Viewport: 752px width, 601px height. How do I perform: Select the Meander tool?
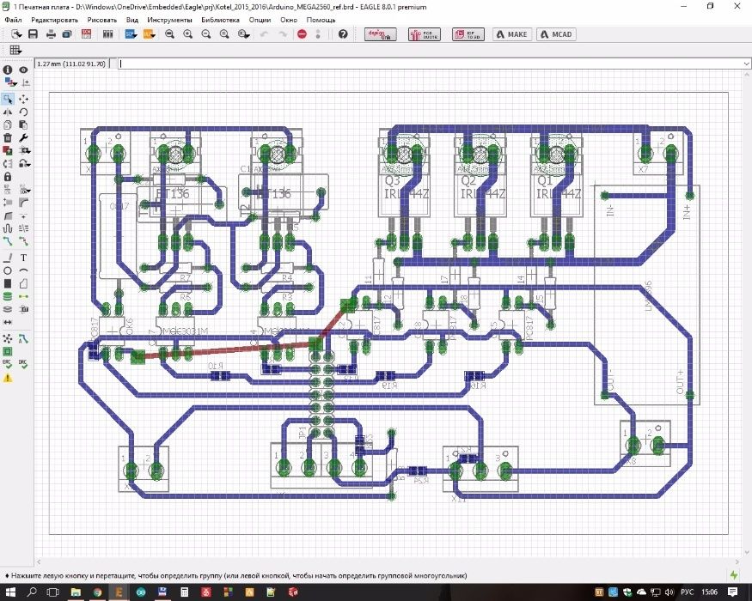click(x=8, y=228)
